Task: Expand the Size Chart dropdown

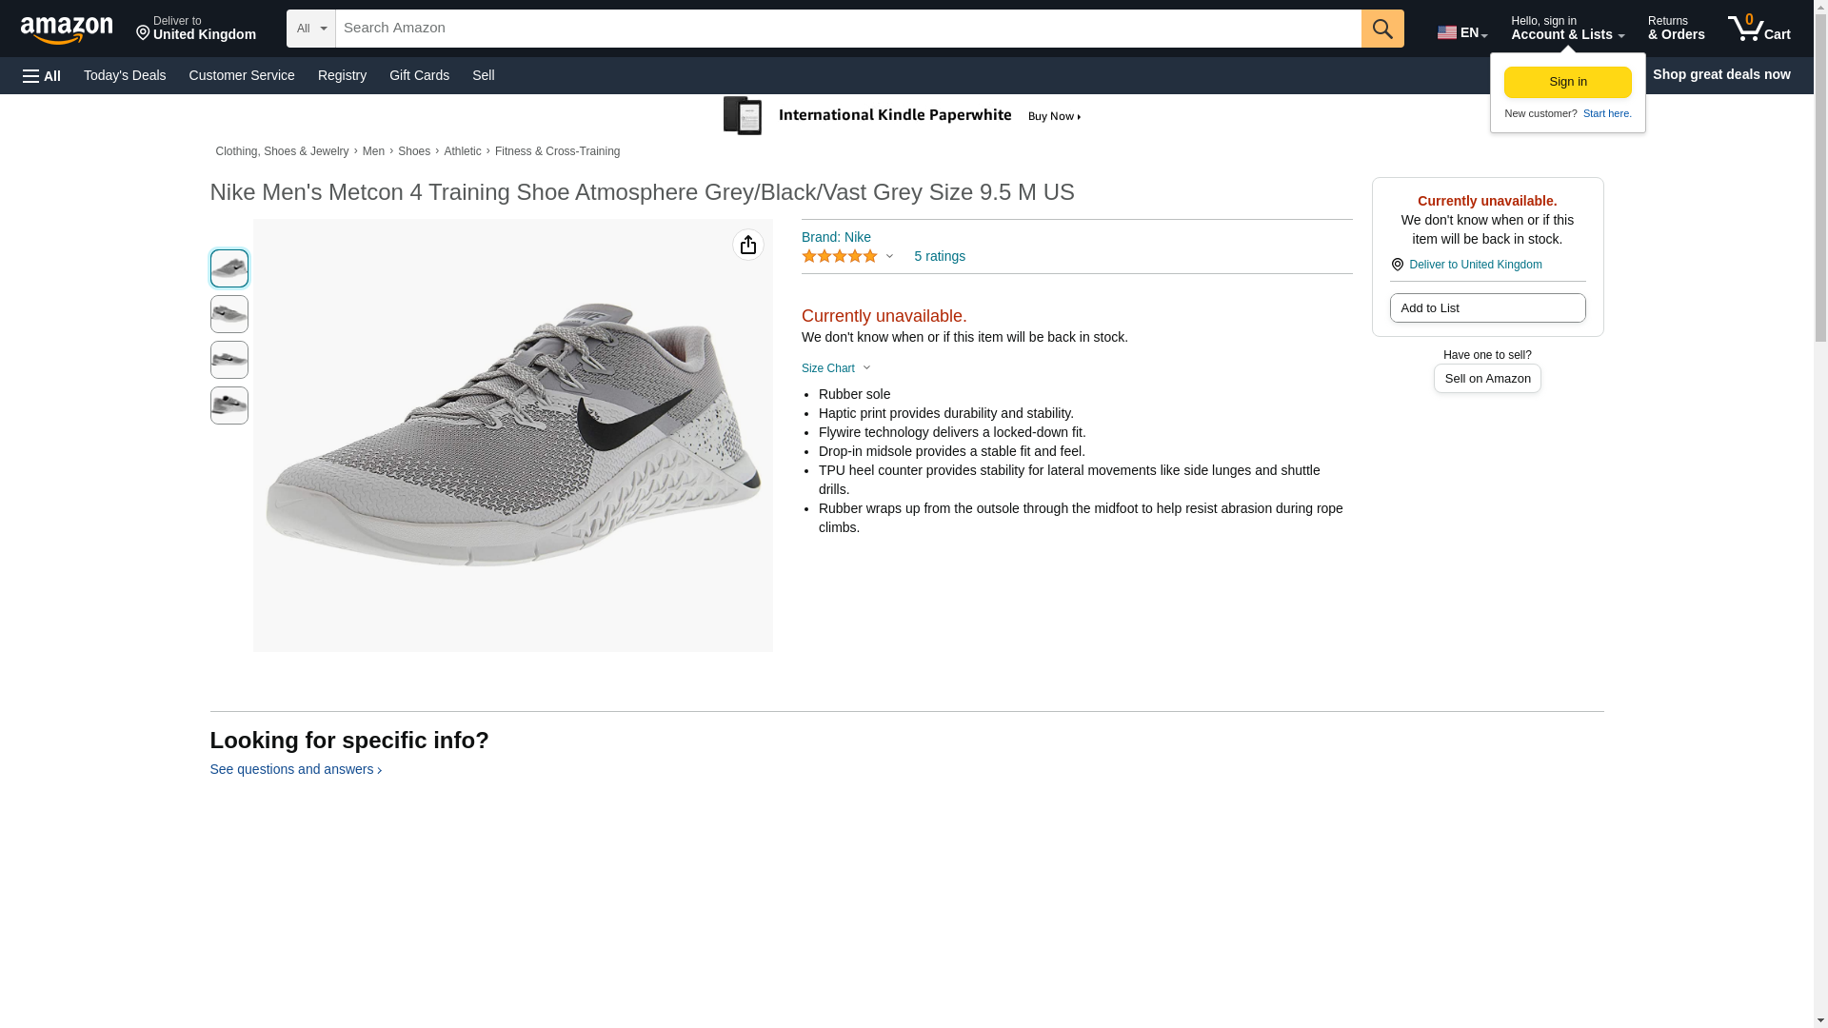Action: click(x=836, y=368)
